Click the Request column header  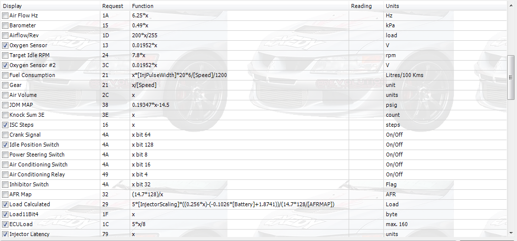[114, 6]
